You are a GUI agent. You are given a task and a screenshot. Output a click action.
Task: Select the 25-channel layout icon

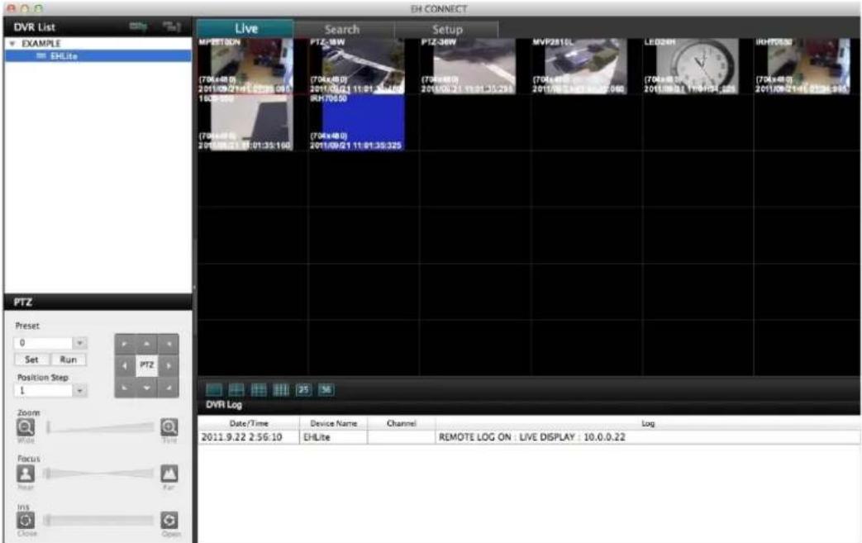coord(303,389)
